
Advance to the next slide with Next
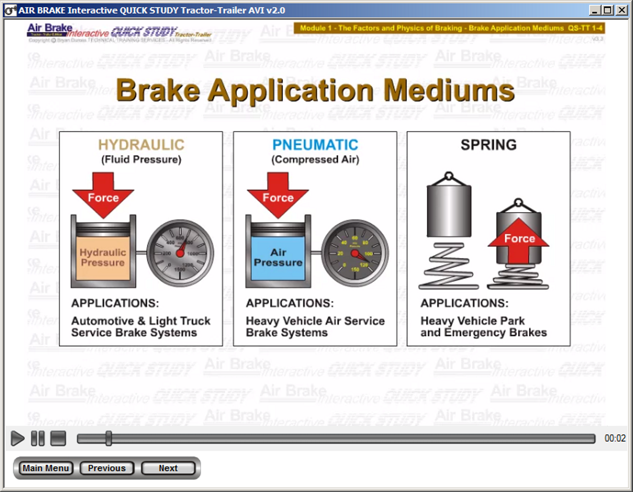pos(168,468)
